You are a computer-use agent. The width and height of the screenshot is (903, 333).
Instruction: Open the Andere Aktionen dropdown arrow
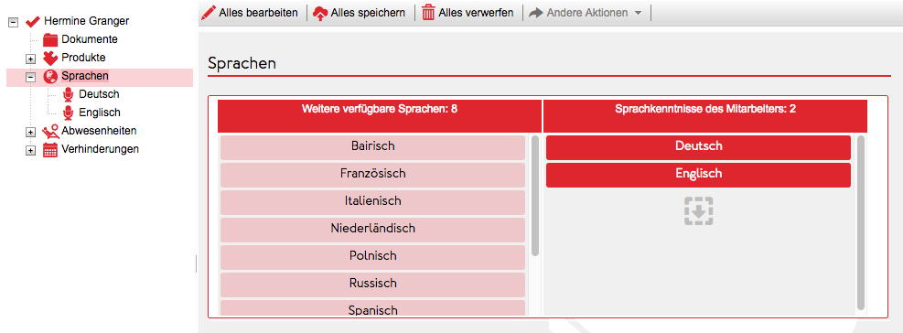(x=638, y=13)
